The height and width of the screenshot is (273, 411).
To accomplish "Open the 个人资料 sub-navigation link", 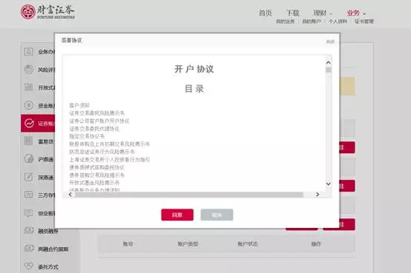I will (338, 21).
